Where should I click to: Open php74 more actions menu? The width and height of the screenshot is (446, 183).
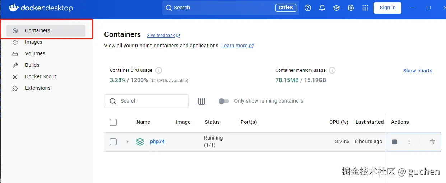click(409, 142)
